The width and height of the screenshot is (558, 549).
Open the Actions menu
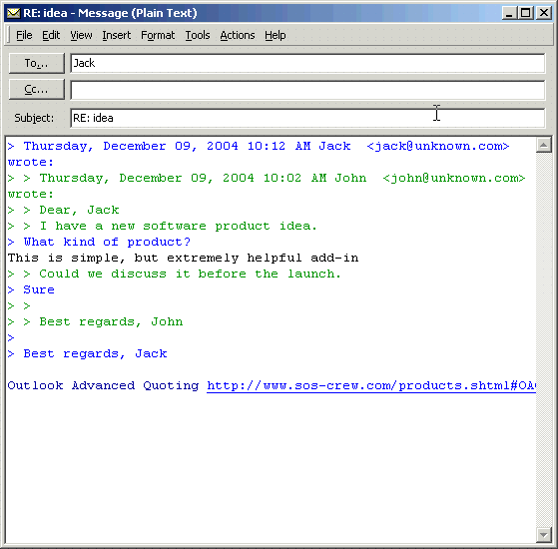(238, 35)
